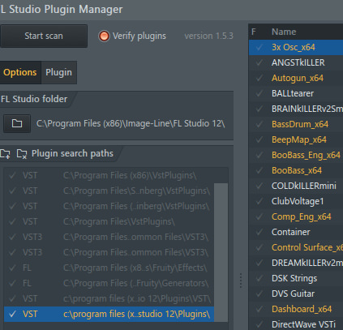This screenshot has height=330, width=343.
Task: Toggle favorite checkmark for Autogun_x64
Action: [259, 78]
